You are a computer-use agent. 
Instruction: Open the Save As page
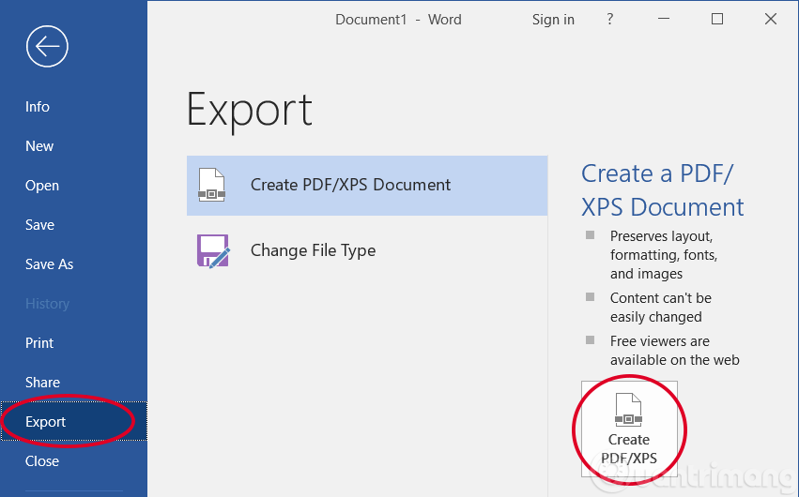point(49,264)
